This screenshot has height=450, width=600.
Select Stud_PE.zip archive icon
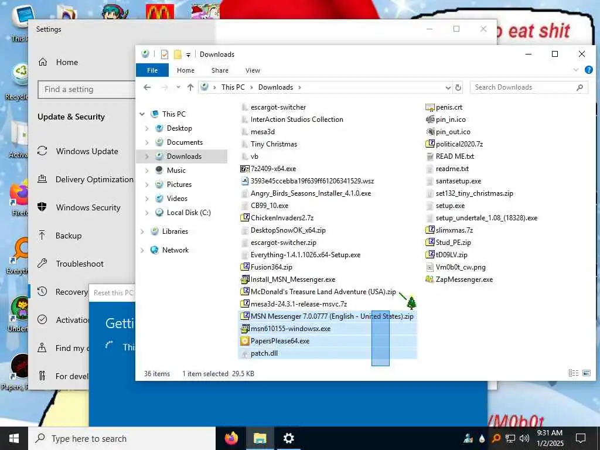[429, 242]
